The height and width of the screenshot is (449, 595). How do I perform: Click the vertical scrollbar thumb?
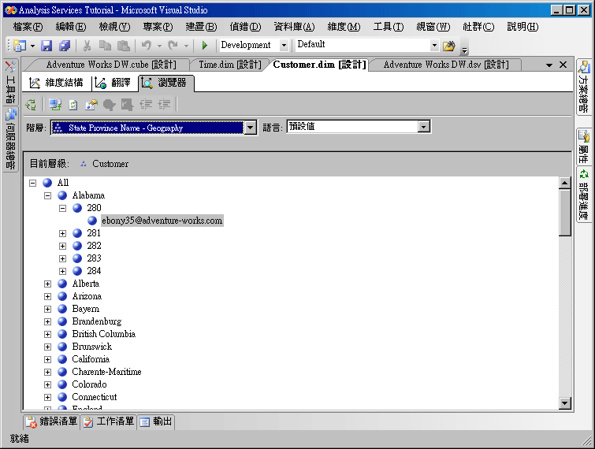564,213
